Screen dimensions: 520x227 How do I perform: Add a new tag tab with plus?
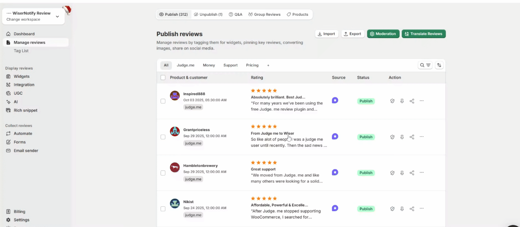coord(268,65)
